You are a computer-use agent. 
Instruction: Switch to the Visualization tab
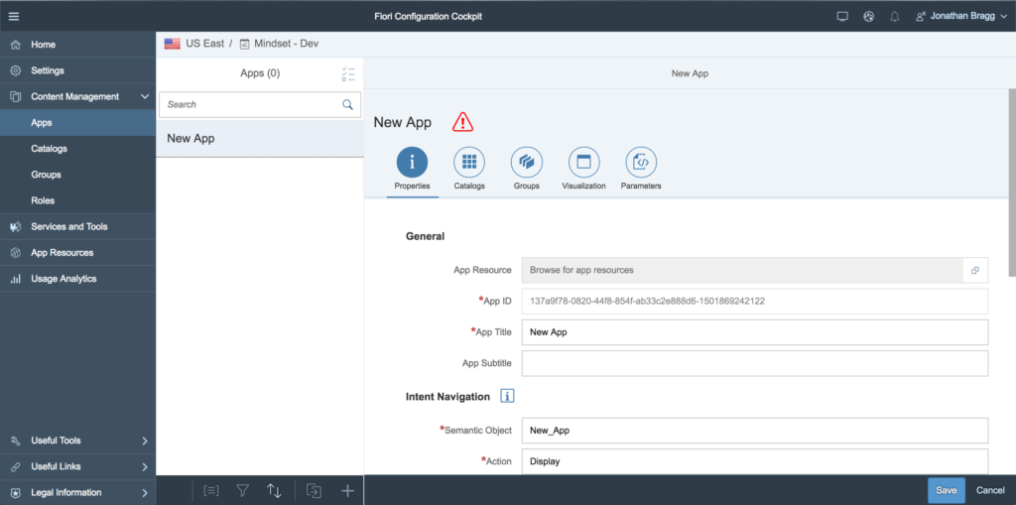[x=583, y=169]
